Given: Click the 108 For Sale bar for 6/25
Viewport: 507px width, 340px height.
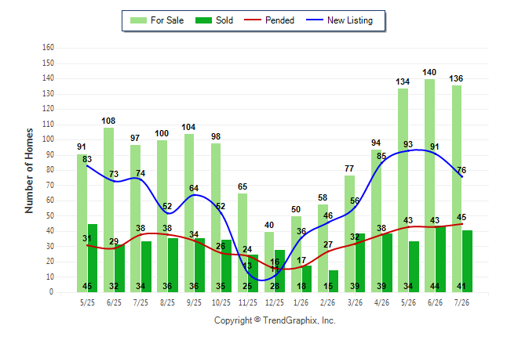Looking at the screenshot, I should (x=108, y=210).
